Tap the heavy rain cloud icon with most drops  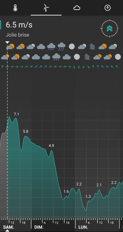[x=61, y=46]
